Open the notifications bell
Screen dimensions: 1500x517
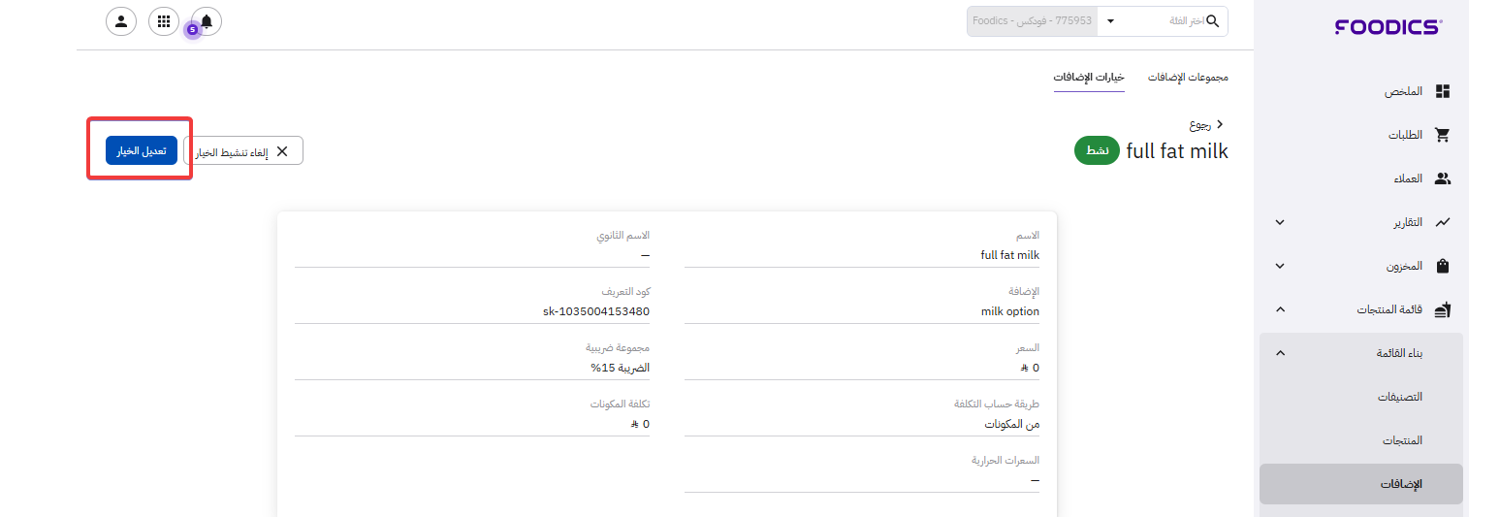tap(207, 21)
